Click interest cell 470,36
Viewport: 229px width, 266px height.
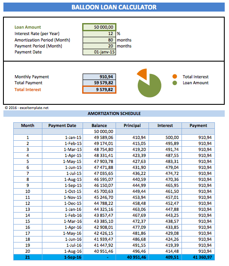165,179
